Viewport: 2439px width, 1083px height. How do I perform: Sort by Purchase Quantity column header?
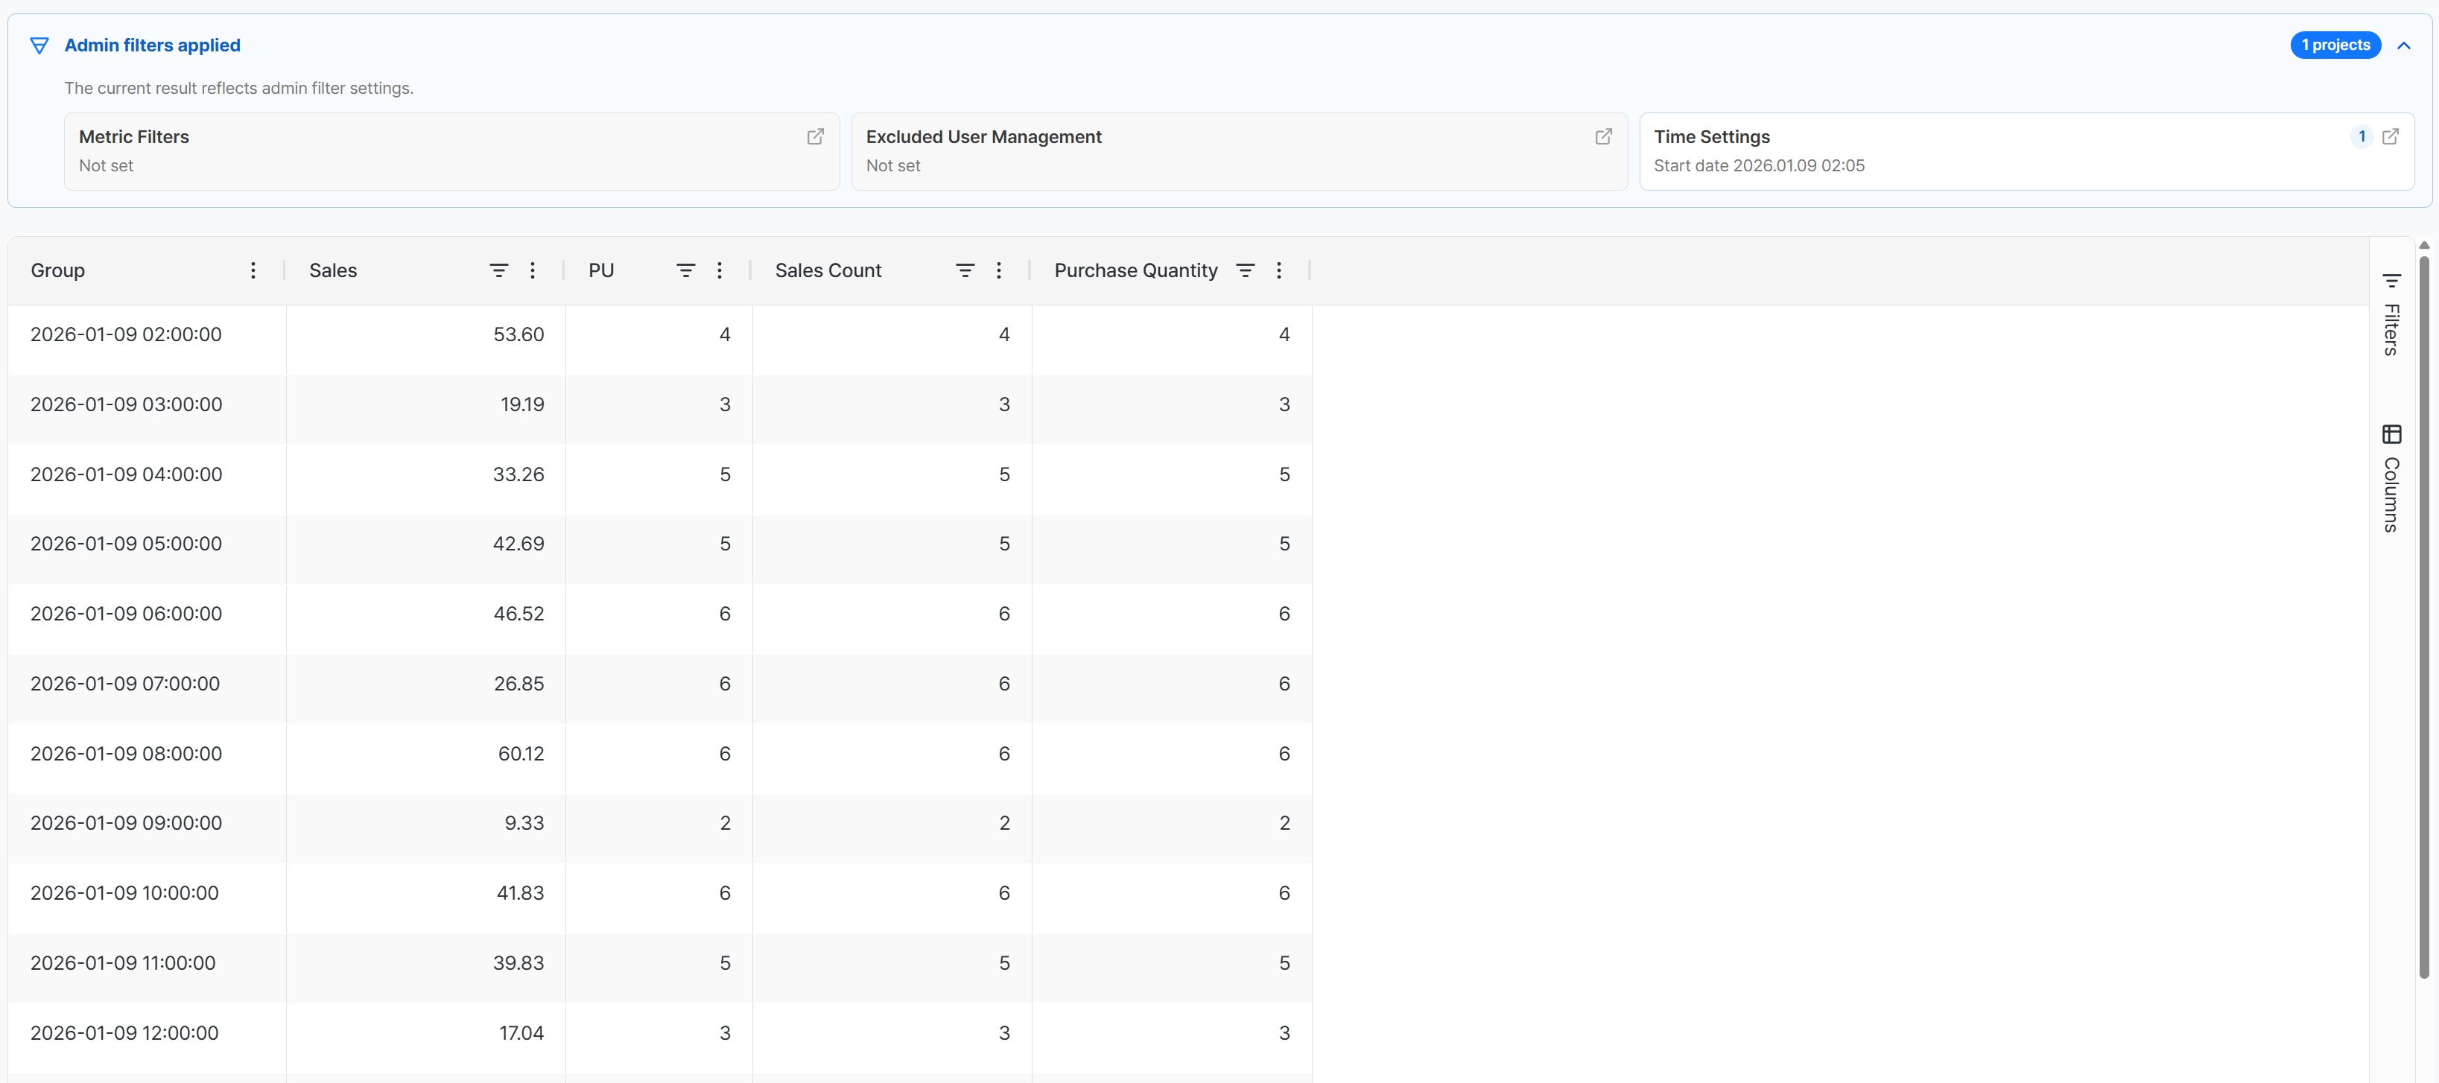(1136, 271)
